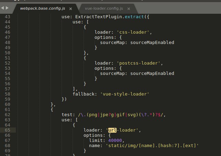The width and height of the screenshot is (221, 156).
Task: Click line number 65 in the gutter
Action: click(x=7, y=130)
